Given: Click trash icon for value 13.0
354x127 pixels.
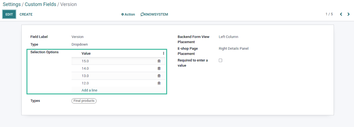Looking at the screenshot, I should point(159,76).
